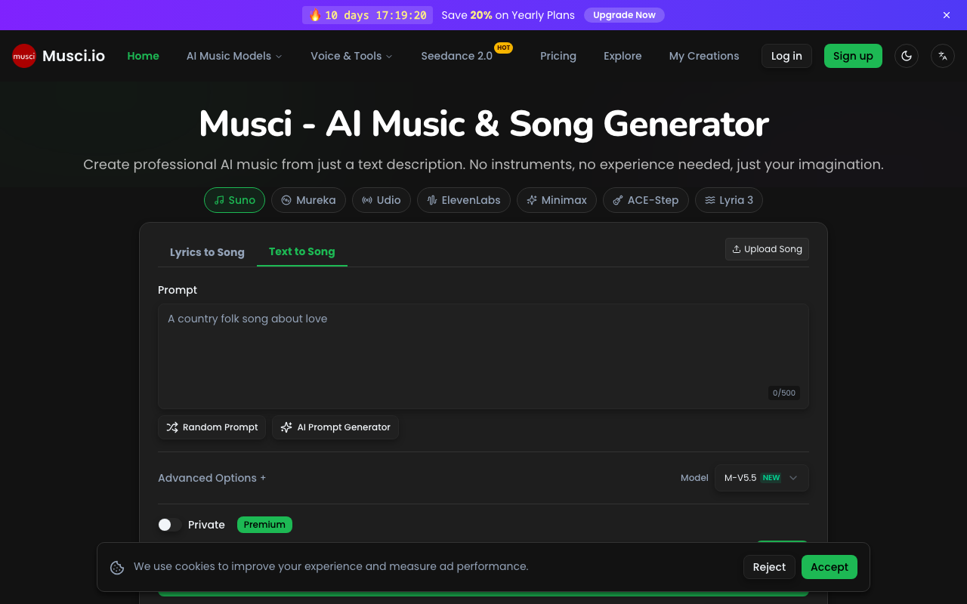Select the Suno music model chip
The height and width of the screenshot is (604, 967).
coord(234,200)
